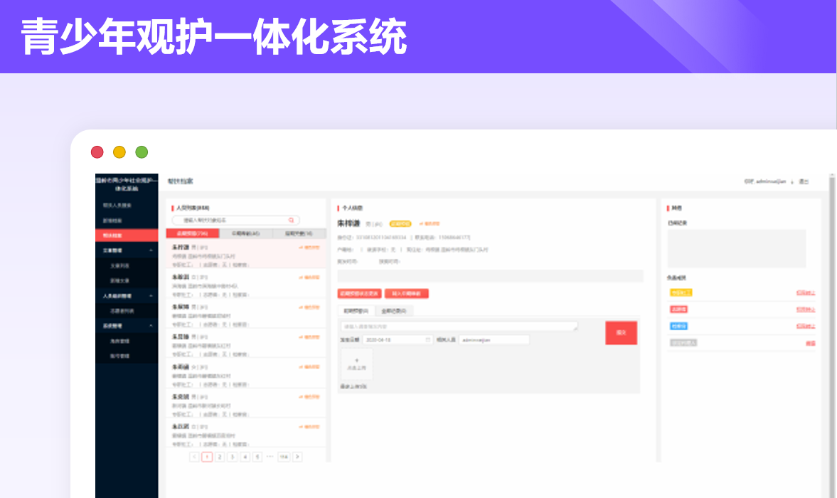
Task: Click the orange edit link in the second list row
Action: (309, 277)
